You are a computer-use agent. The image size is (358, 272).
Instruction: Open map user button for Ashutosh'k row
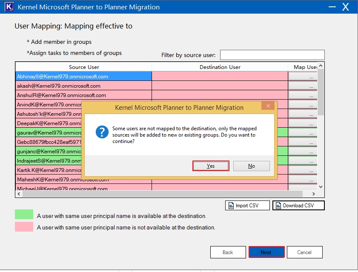click(303, 114)
